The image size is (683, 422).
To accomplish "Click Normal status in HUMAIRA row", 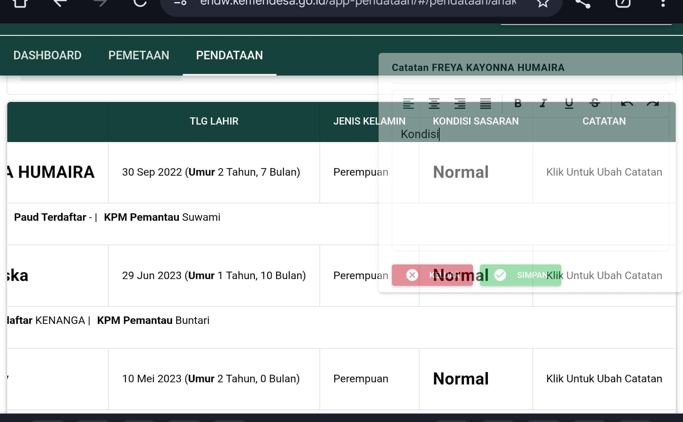I will (x=461, y=172).
